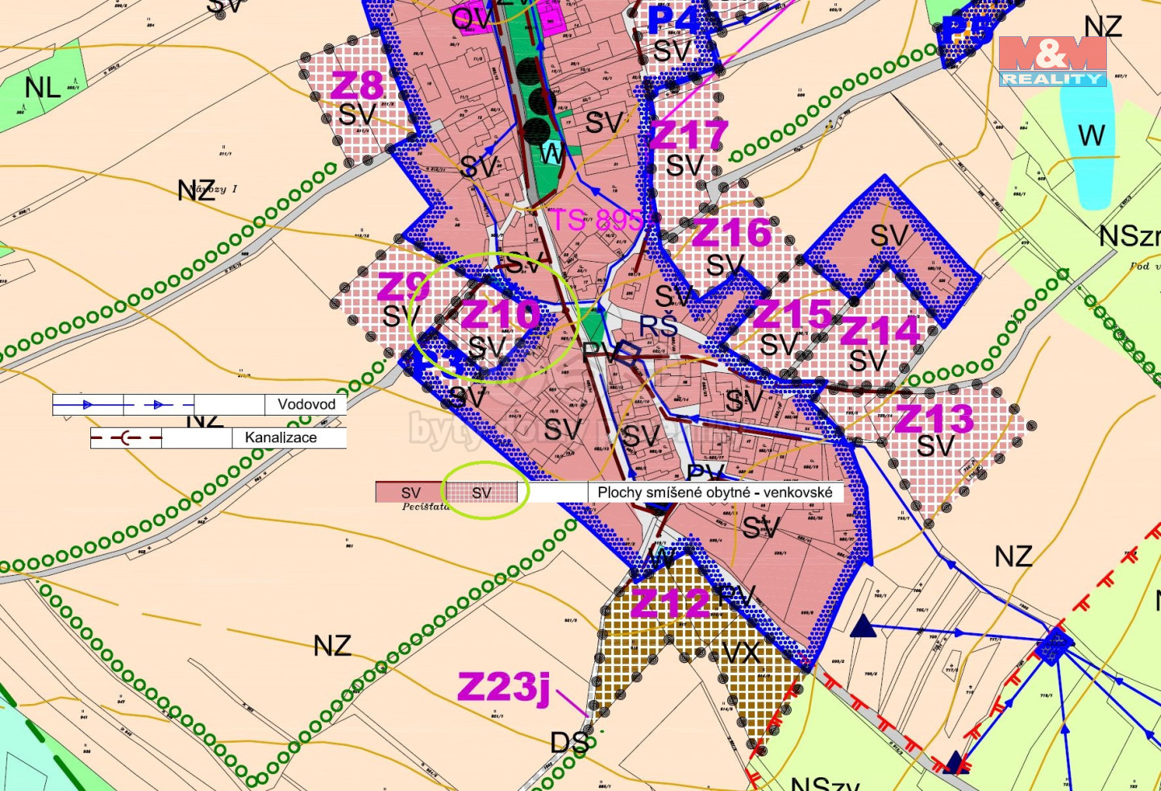Click the Vodovod blue arrow line symbol

tap(123, 404)
